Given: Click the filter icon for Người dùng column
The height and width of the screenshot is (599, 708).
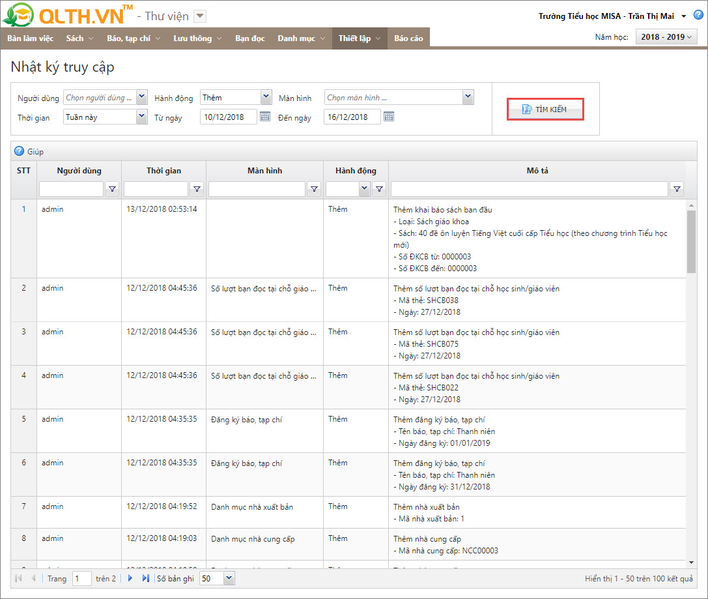Looking at the screenshot, I should (112, 189).
